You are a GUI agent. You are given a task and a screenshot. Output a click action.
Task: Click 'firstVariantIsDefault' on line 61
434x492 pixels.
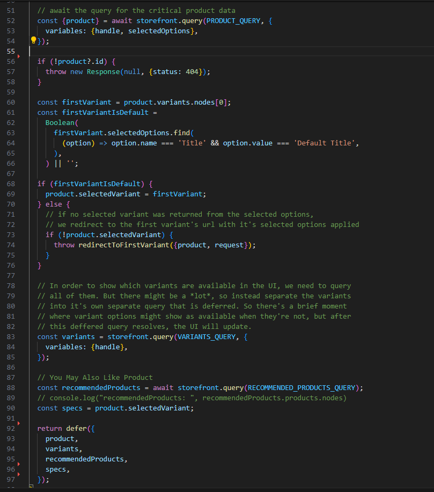(105, 112)
